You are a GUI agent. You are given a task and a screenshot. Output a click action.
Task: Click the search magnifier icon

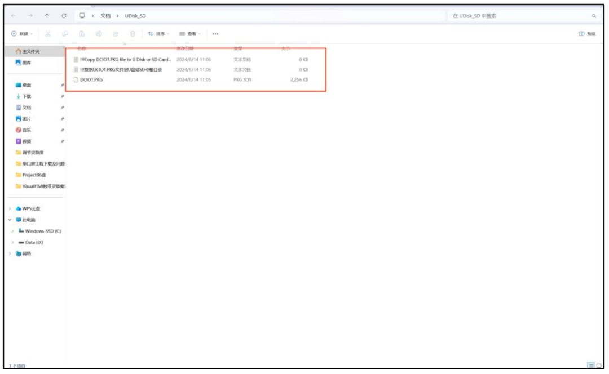(x=594, y=16)
